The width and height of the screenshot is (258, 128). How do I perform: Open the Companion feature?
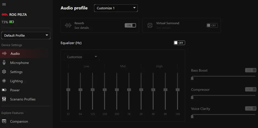point(26,121)
